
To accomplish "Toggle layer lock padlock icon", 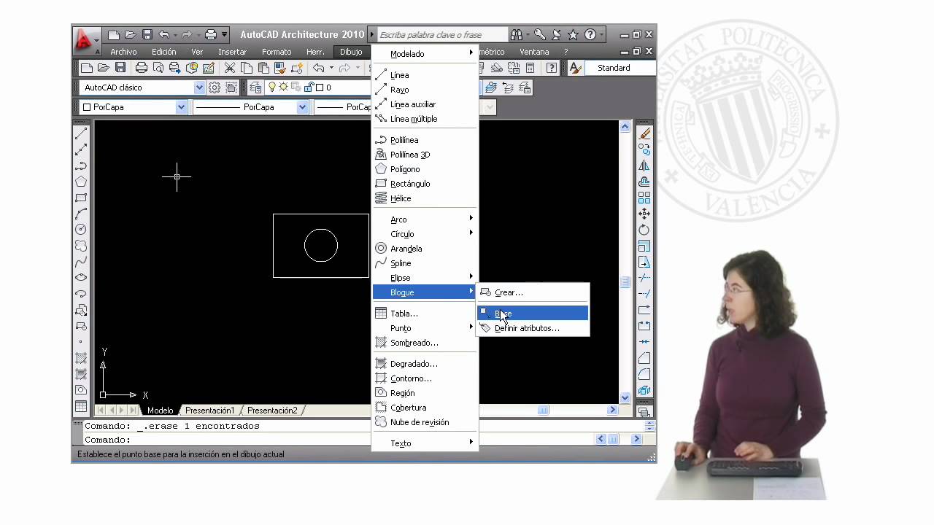I will point(309,87).
